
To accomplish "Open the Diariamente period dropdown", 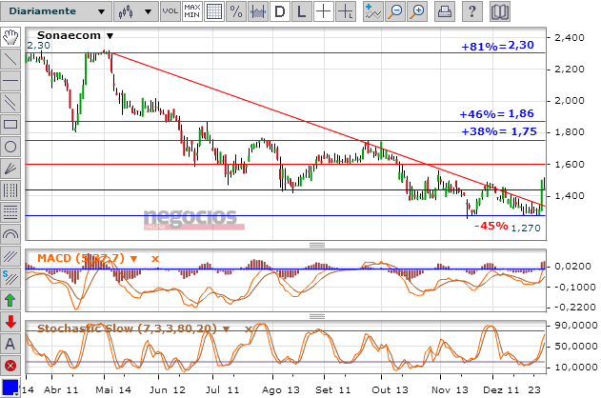I will (x=56, y=11).
